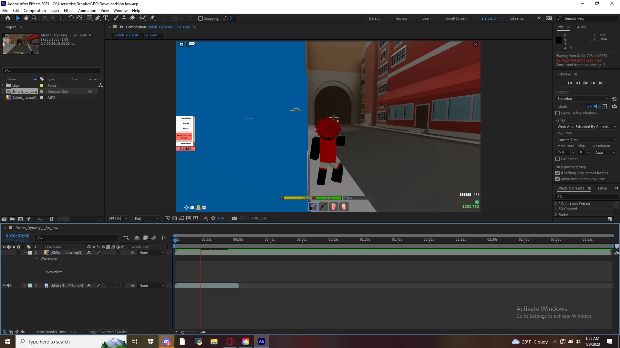This screenshot has height=348, width=620.
Task: Enable the Full Screen checkbox
Action: (557, 159)
